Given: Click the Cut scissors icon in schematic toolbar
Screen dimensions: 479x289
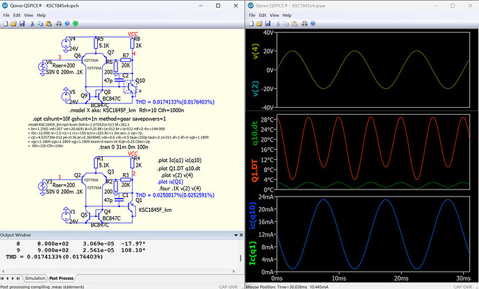Looking at the screenshot, I should pos(31,24).
